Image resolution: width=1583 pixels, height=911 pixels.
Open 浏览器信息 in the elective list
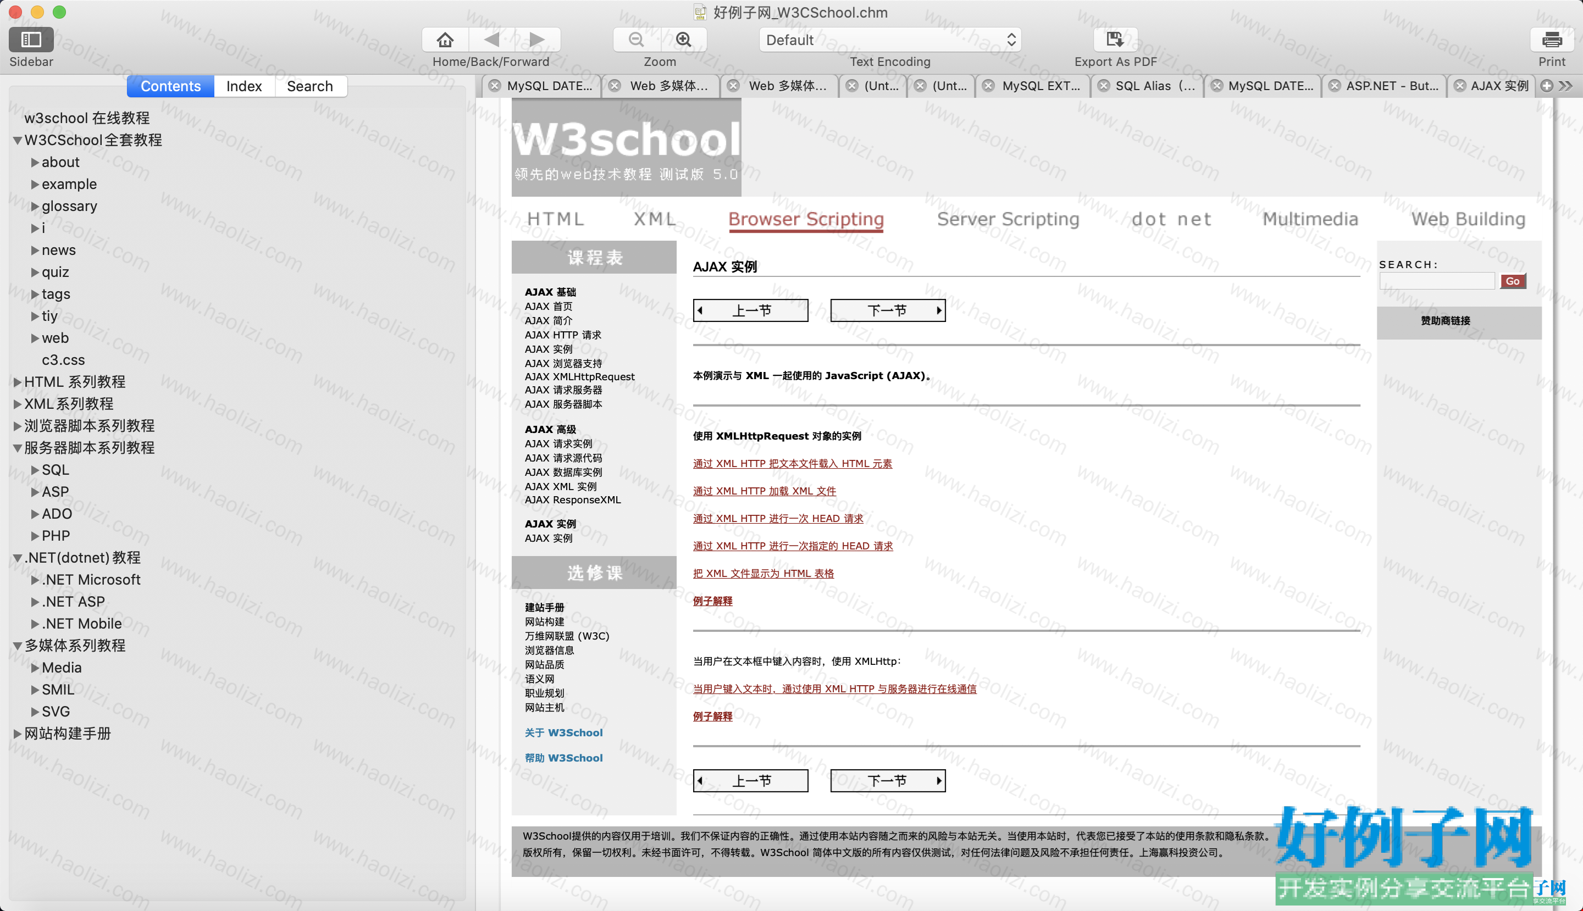(x=549, y=651)
